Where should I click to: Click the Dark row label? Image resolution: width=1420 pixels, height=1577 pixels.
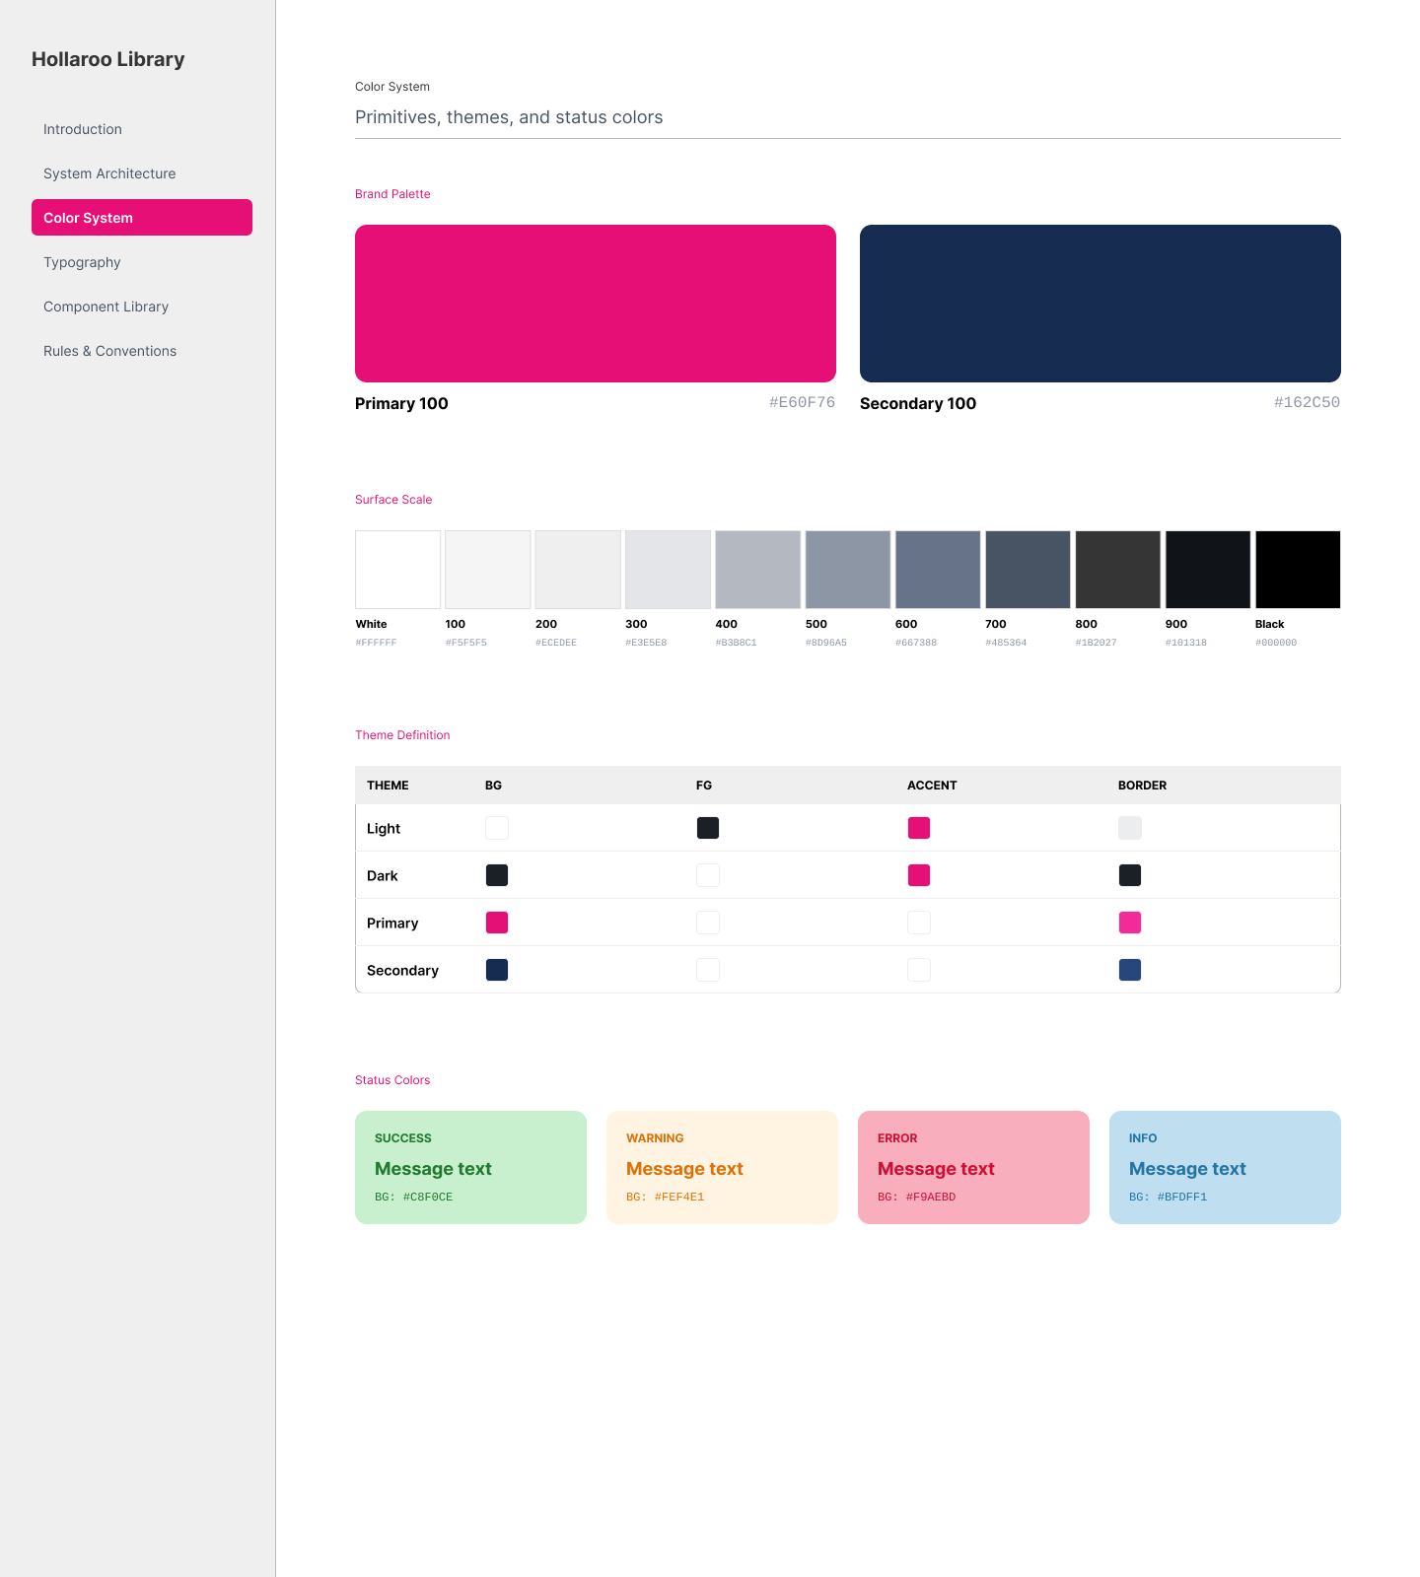pyautogui.click(x=383, y=876)
